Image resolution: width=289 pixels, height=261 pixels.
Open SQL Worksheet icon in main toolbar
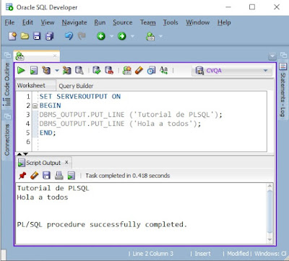pos(150,36)
